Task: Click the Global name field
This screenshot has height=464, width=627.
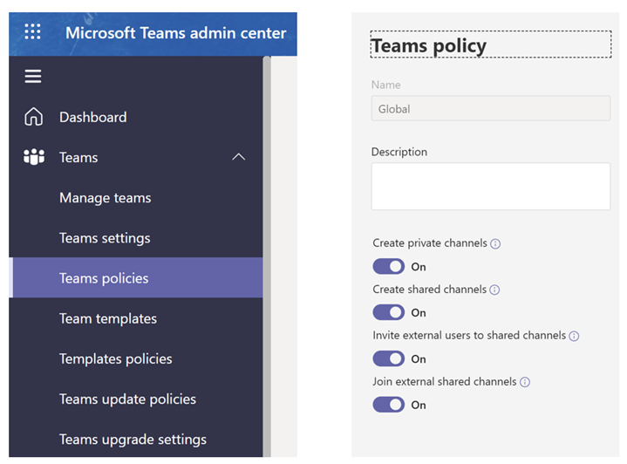Action: (491, 108)
